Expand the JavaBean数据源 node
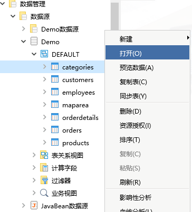Image resolution: width=192 pixels, height=212 pixels. click(24, 206)
